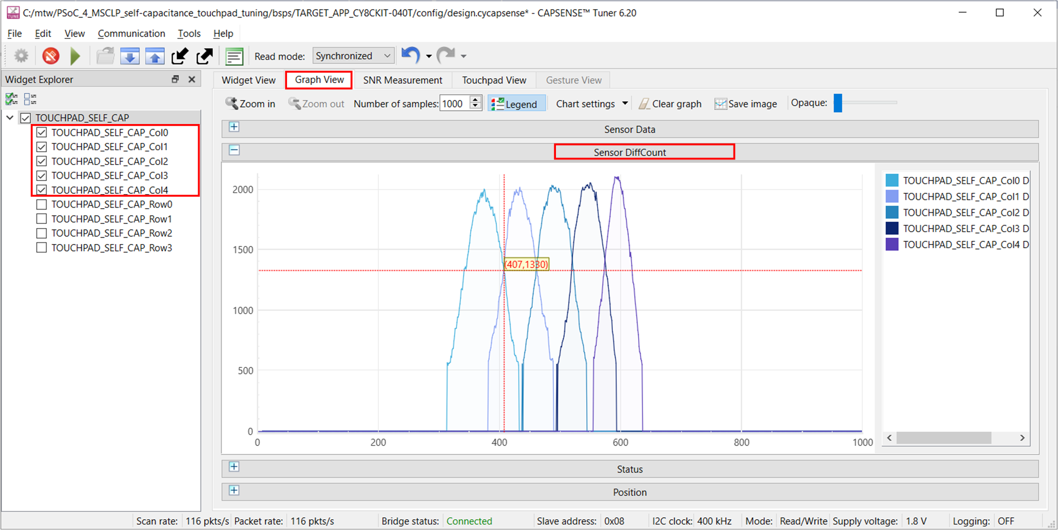Image resolution: width=1058 pixels, height=530 pixels.
Task: Click the Import icon in toolbar
Action: [x=180, y=56]
